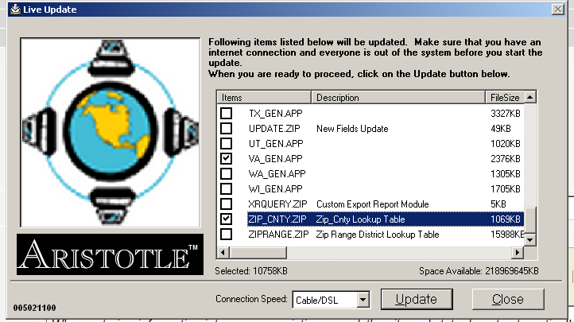This screenshot has width=574, height=322.
Task: Uncheck the VA_GEN.APP checkbox
Action: pos(227,158)
